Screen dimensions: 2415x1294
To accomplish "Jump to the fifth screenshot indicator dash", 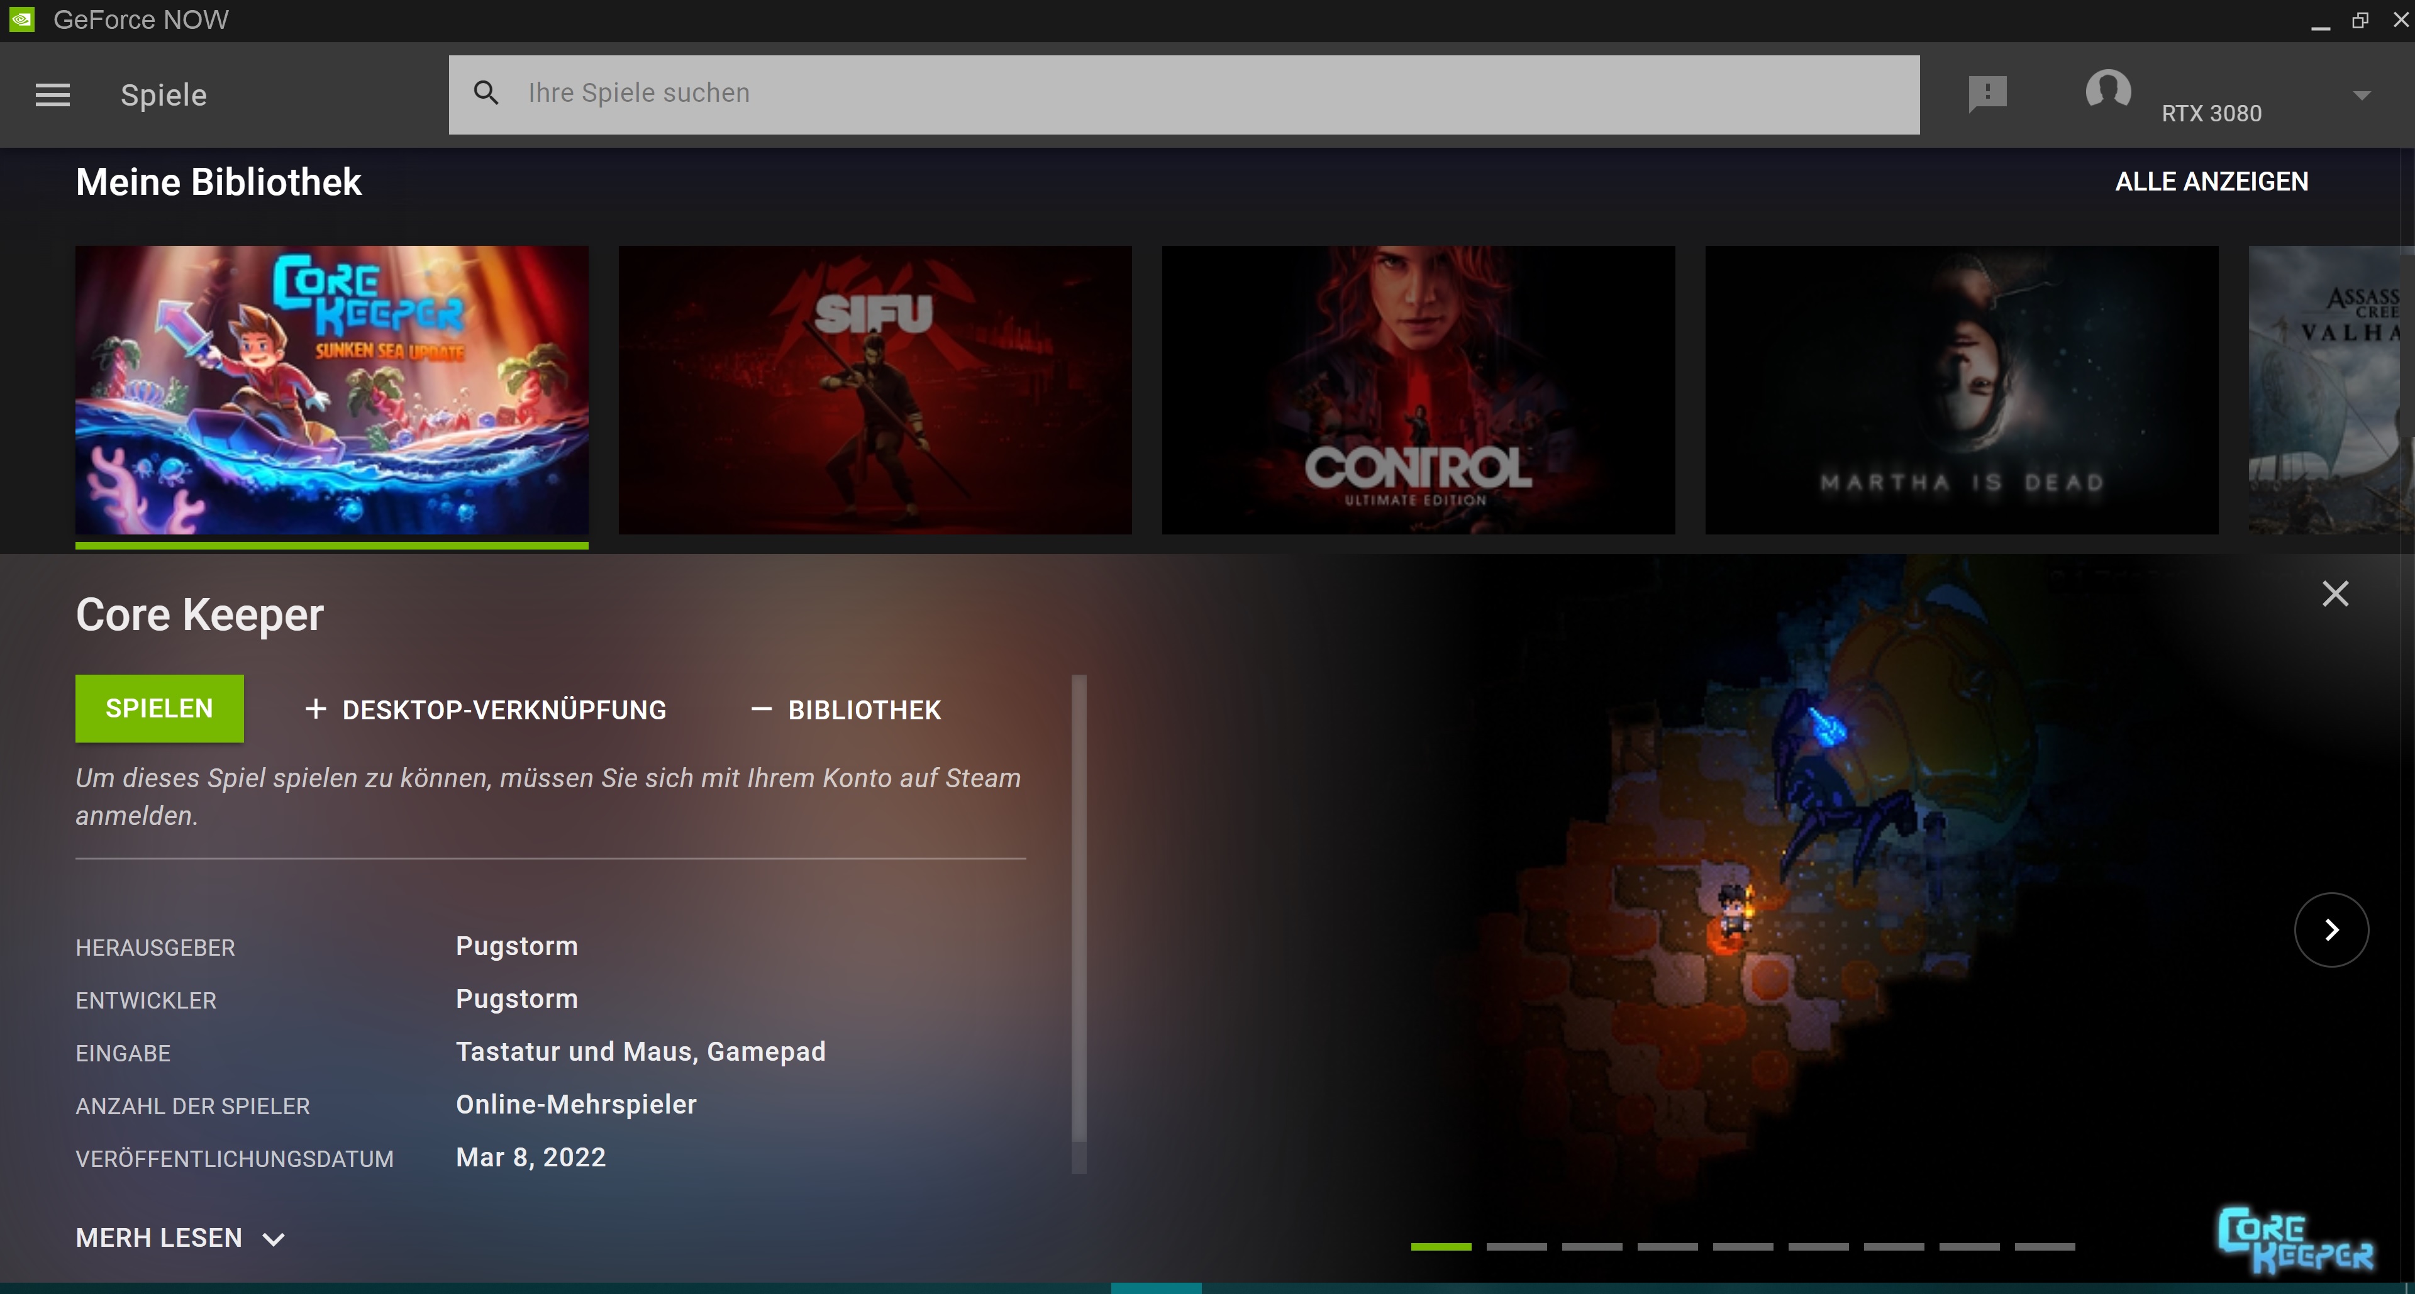I will 1743,1246.
